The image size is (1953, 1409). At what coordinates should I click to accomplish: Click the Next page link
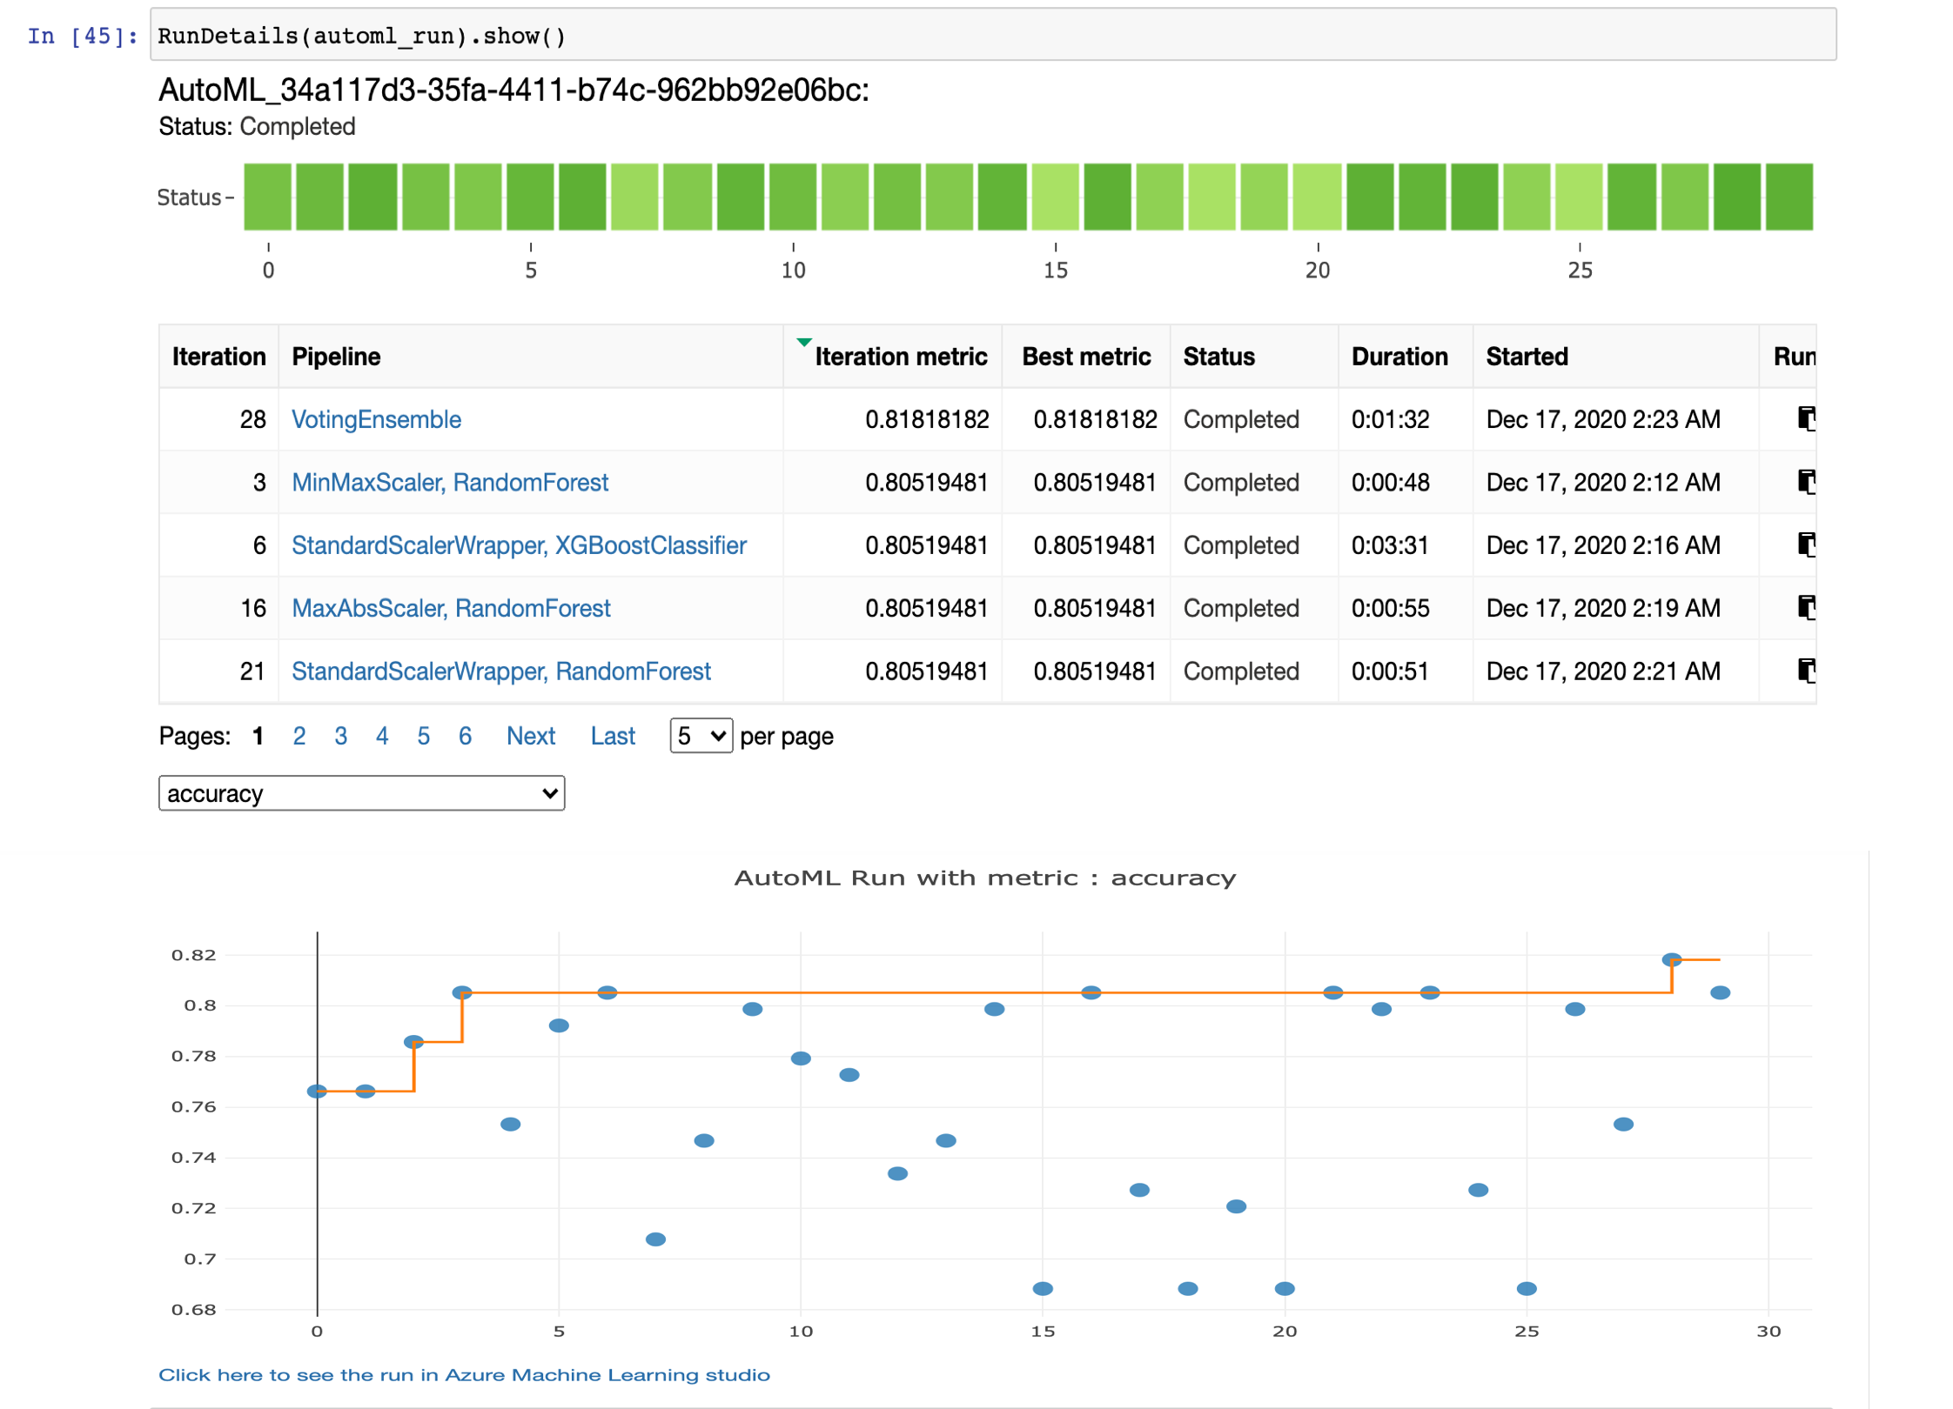(x=530, y=736)
